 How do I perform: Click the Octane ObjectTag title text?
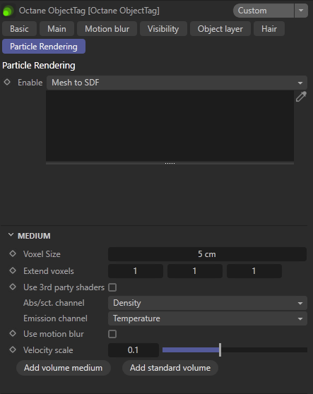click(x=89, y=11)
